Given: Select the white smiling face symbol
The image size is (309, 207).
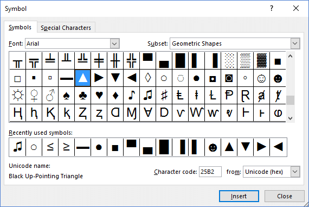Looking at the screenshot, I should [x=261, y=78].
